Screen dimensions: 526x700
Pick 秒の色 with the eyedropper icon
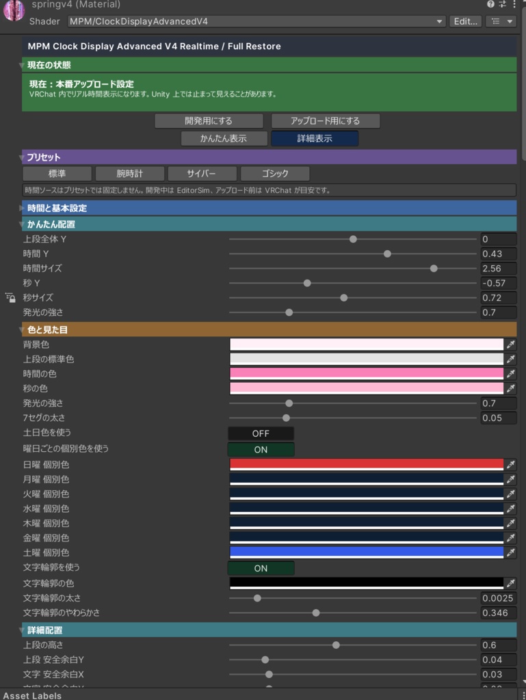pyautogui.click(x=511, y=388)
